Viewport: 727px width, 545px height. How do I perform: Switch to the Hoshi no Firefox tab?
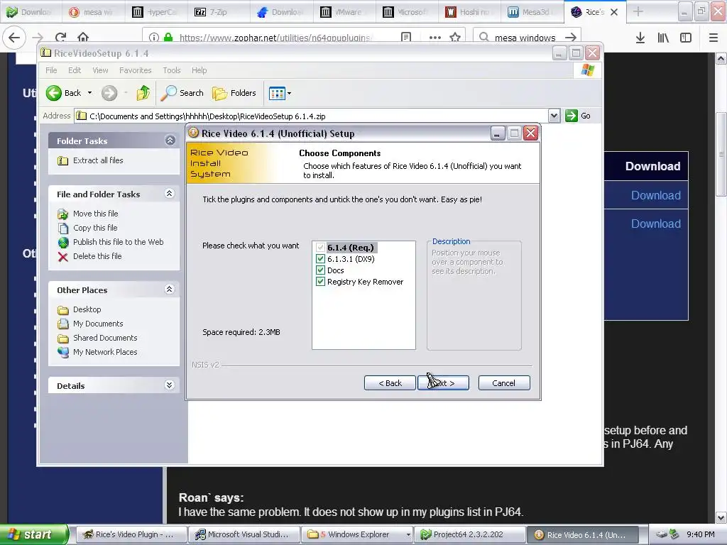tap(469, 11)
